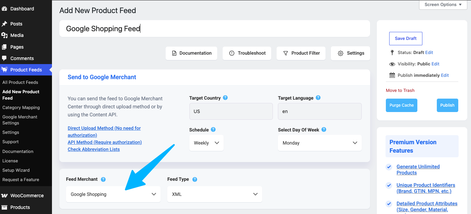Click Edit link next to Publish immediately
Viewport: 471px width, 214px height.
point(445,75)
